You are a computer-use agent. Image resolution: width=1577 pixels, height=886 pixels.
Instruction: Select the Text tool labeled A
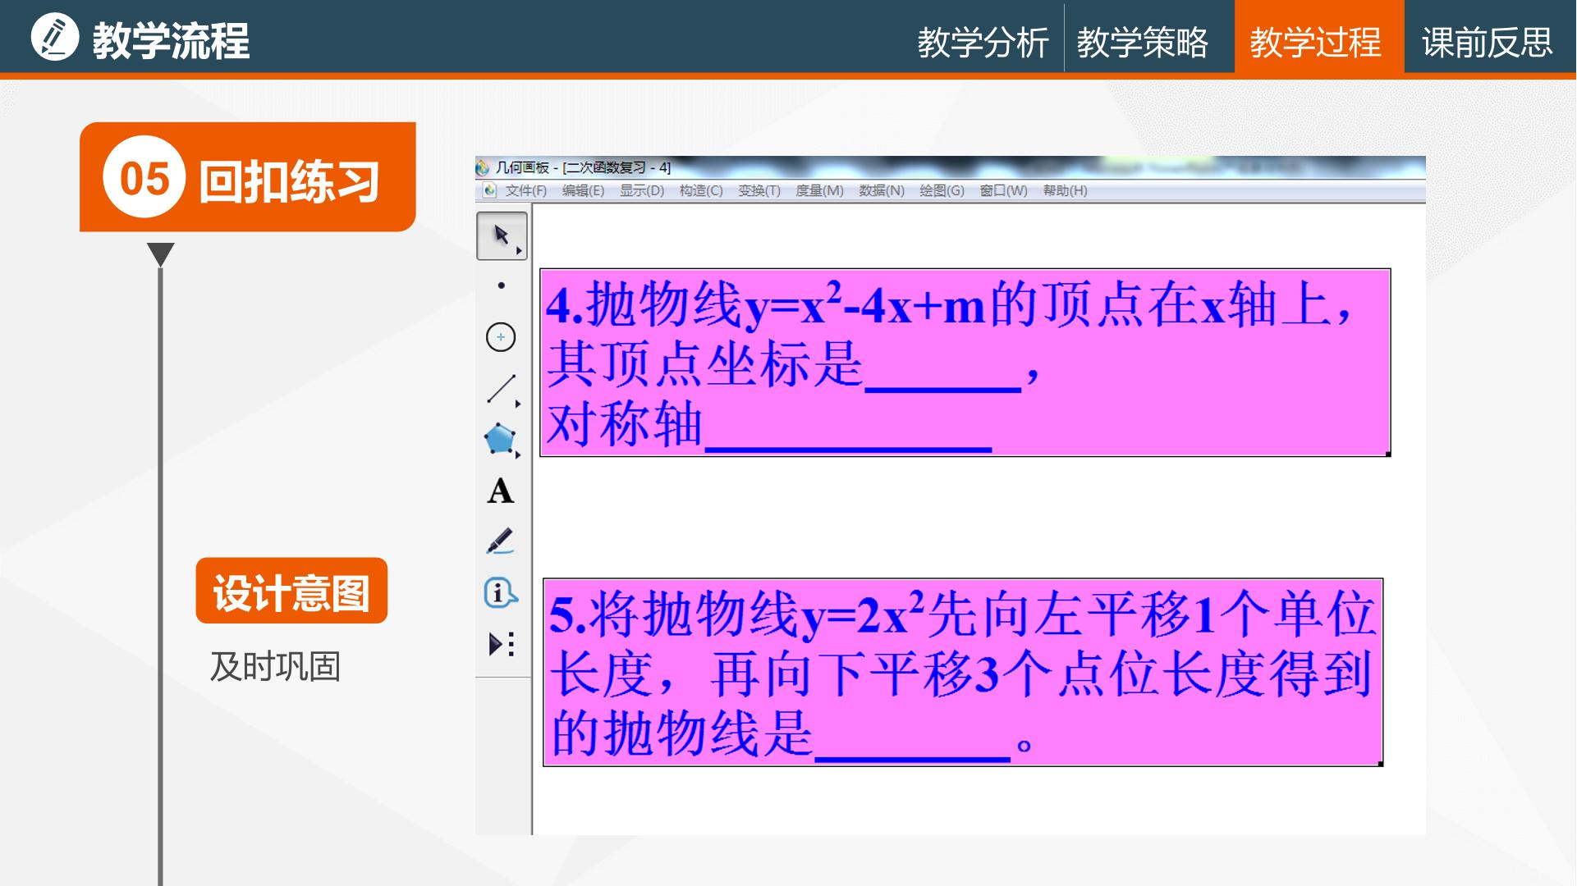(501, 491)
